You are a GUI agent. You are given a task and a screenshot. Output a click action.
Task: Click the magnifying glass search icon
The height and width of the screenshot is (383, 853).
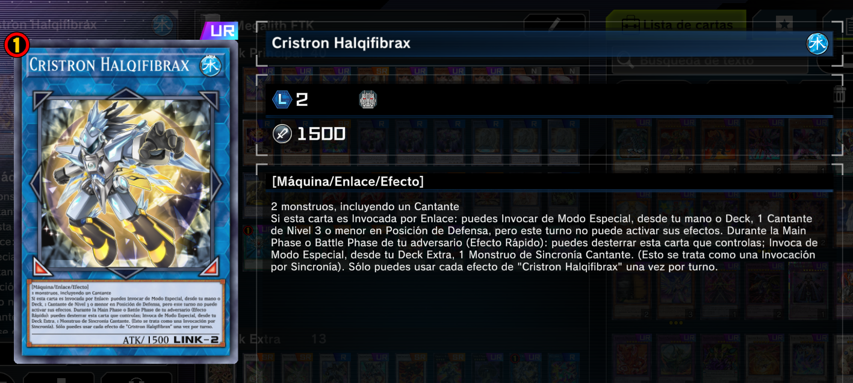(625, 60)
